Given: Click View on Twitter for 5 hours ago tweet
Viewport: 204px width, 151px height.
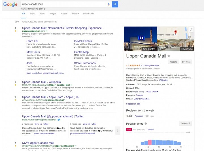Looking at the screenshot, I should point(90,124).
